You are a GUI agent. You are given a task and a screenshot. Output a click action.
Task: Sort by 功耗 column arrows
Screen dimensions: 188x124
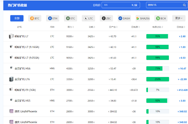tap(95, 27)
